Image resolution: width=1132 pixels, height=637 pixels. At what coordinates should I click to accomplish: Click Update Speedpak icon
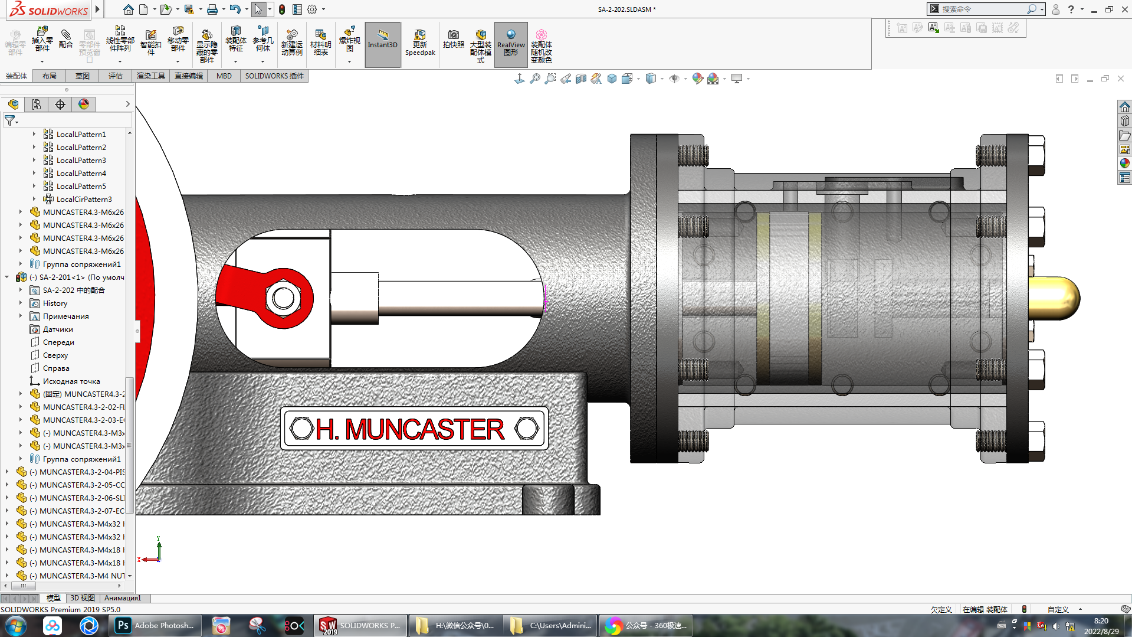420,43
